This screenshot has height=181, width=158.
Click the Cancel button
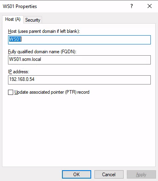click(109, 175)
